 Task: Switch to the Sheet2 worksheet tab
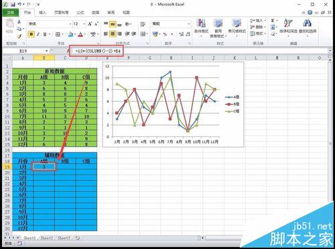pyautogui.click(x=47, y=238)
